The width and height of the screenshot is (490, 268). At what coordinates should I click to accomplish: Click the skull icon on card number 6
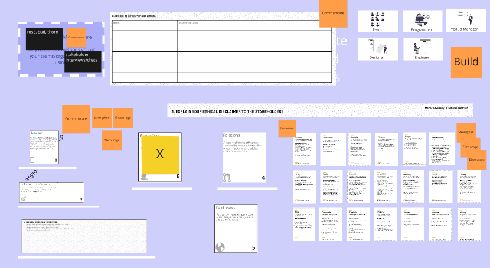[143, 177]
